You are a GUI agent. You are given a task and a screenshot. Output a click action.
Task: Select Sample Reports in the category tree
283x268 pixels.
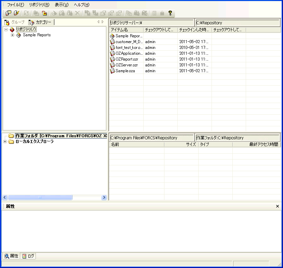click(37, 35)
